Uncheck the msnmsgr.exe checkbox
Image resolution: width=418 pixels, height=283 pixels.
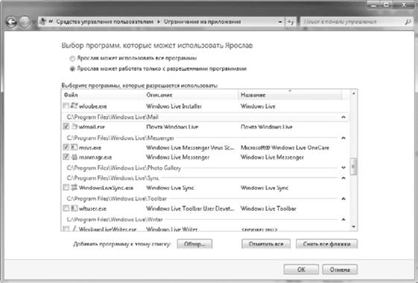(x=66, y=157)
